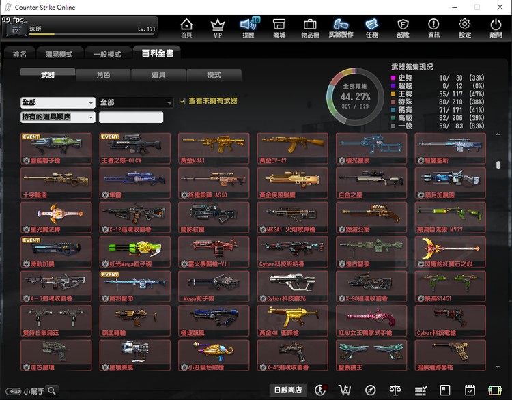Open the 首頁 home icon
This screenshot has height=400, width=512.
pos(186,28)
